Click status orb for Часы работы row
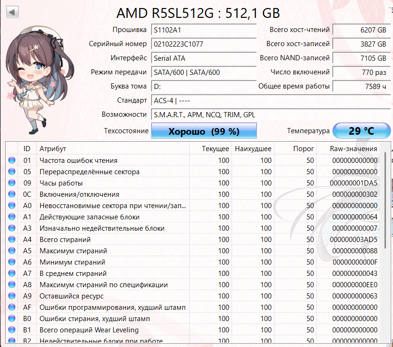The height and width of the screenshot is (347, 393). 12,183
